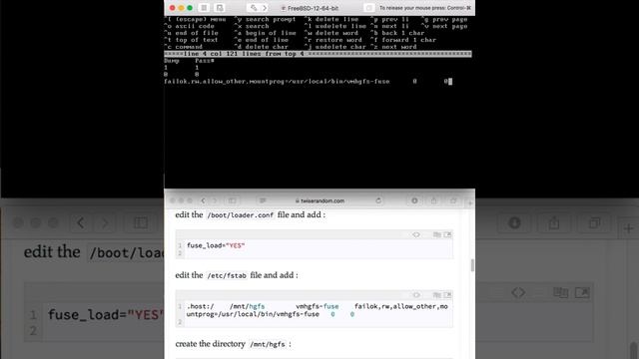Click the Dump column header in the terminal
The height and width of the screenshot is (359, 639).
172,61
